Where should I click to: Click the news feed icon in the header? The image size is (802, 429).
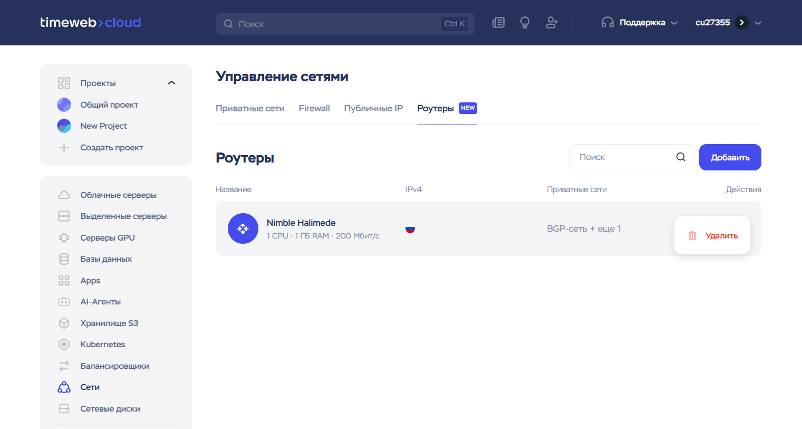498,23
